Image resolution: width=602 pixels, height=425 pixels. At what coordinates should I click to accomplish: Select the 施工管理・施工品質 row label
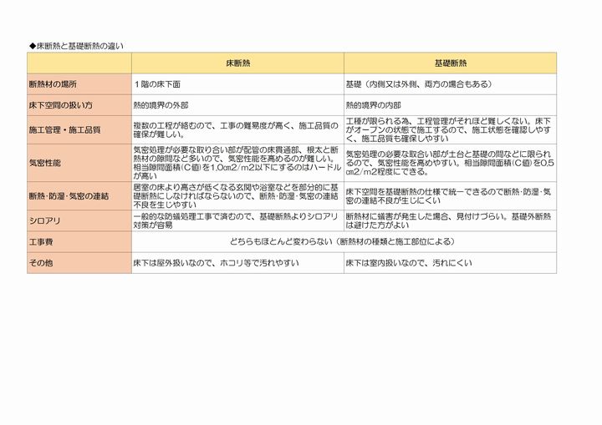[x=64, y=129]
